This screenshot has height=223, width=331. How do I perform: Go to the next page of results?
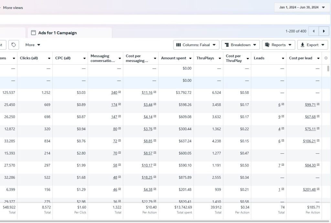pos(324,31)
